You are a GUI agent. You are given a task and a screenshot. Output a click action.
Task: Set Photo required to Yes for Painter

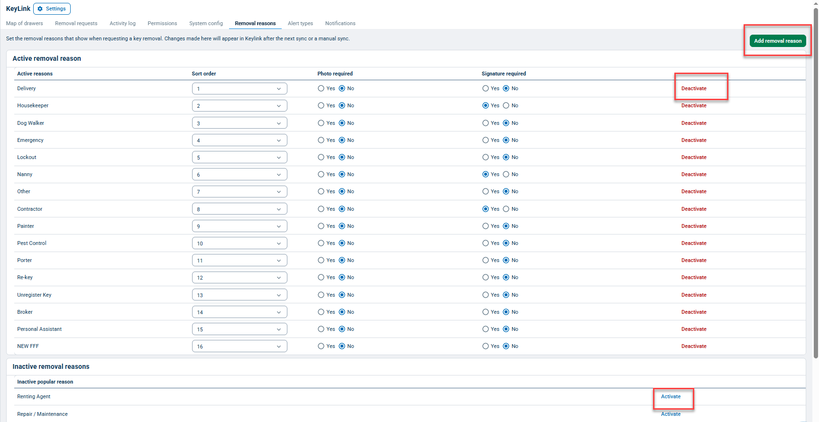tap(321, 226)
